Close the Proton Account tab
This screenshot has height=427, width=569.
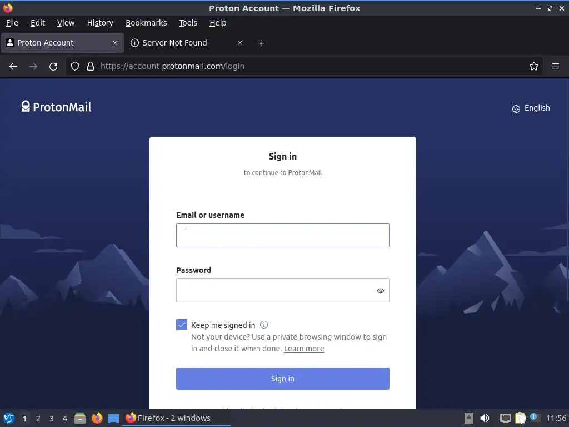coord(115,43)
